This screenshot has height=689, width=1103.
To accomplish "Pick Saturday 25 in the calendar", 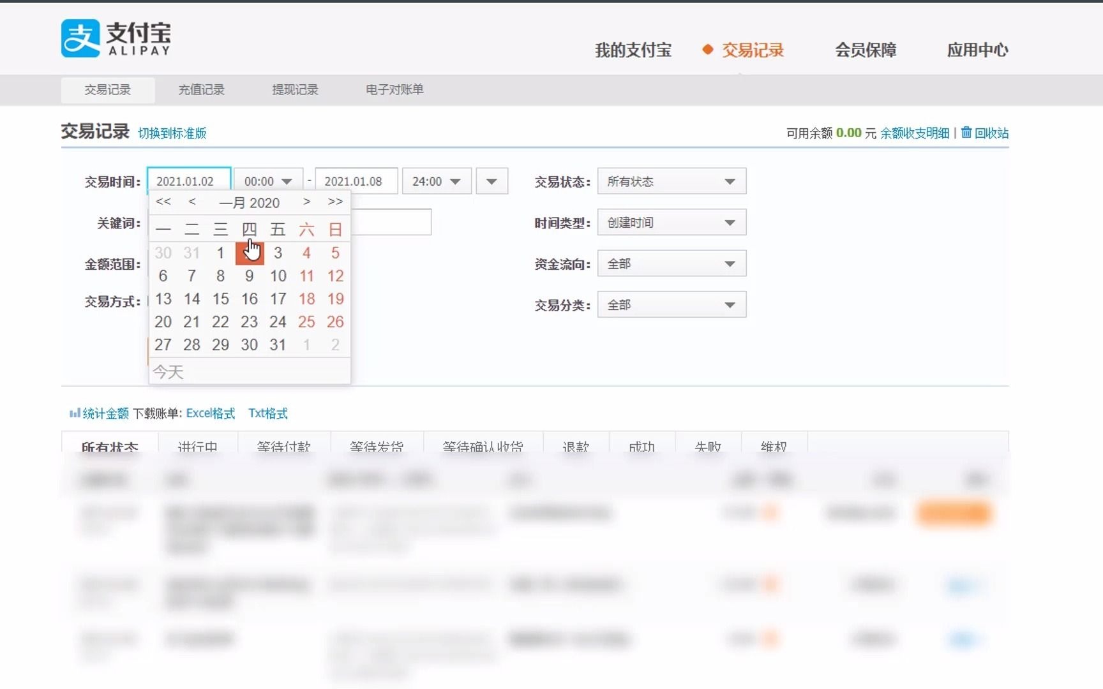I will [306, 322].
